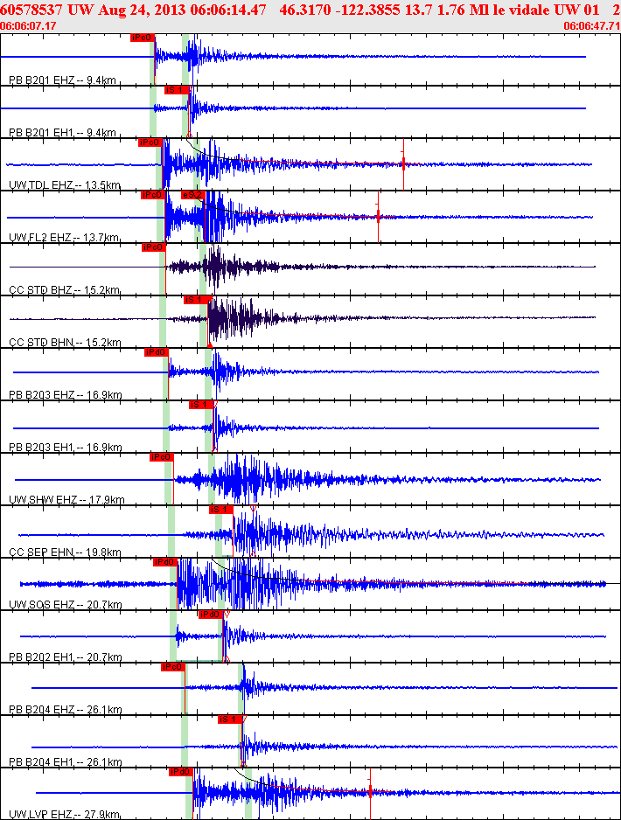The height and width of the screenshot is (820, 621).
Task: Click the eS 2 pick flag on FL2 EHZ trace
Action: (192, 195)
